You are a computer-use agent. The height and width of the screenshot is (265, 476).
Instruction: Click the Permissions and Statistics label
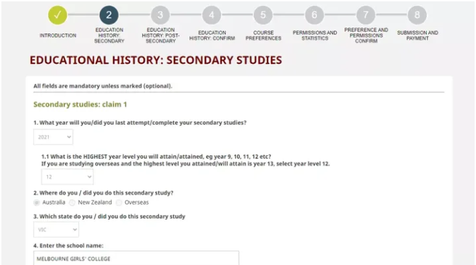tap(315, 36)
